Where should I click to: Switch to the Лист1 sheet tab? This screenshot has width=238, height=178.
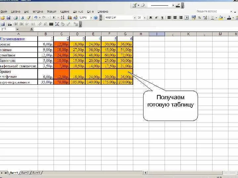(14, 173)
